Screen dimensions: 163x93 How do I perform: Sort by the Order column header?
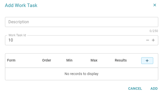(x=47, y=60)
